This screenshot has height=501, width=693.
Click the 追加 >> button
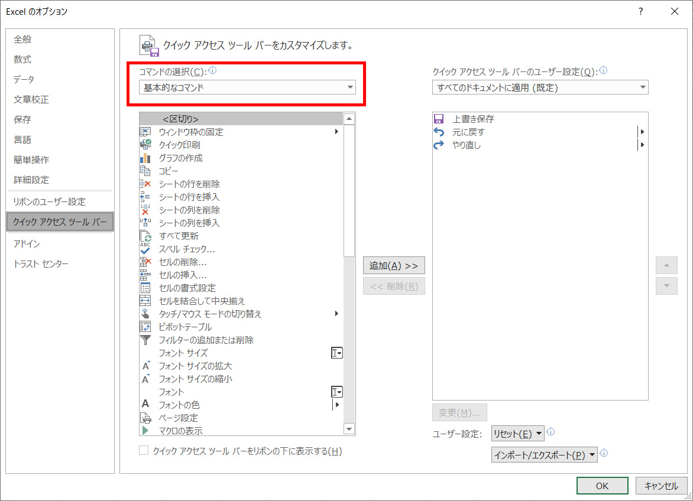pyautogui.click(x=394, y=266)
